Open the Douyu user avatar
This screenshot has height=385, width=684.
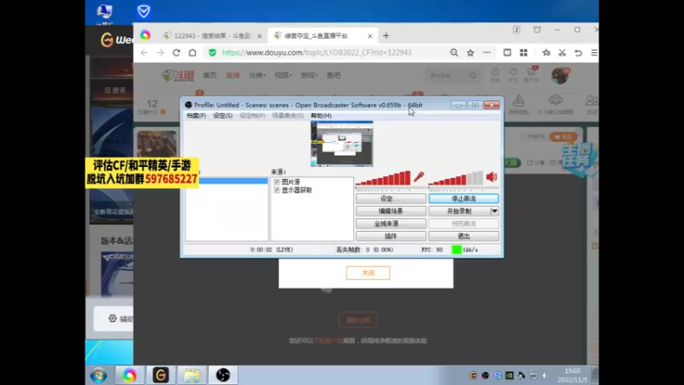point(560,75)
